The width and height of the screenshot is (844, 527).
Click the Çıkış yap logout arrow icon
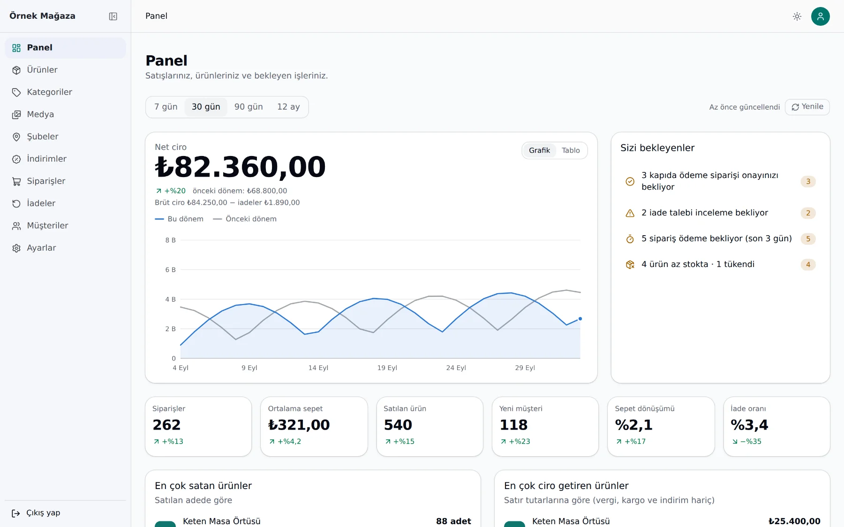(x=16, y=513)
